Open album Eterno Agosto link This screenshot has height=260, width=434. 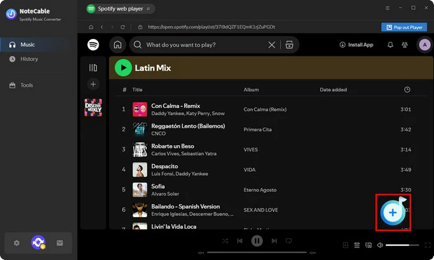click(260, 190)
